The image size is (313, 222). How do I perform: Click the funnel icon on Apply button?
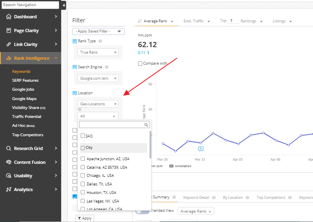click(x=79, y=218)
